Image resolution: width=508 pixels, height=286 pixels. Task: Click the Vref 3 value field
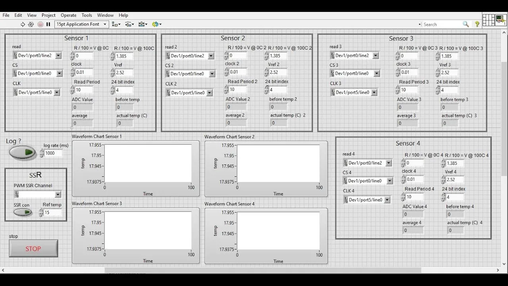[449, 73]
